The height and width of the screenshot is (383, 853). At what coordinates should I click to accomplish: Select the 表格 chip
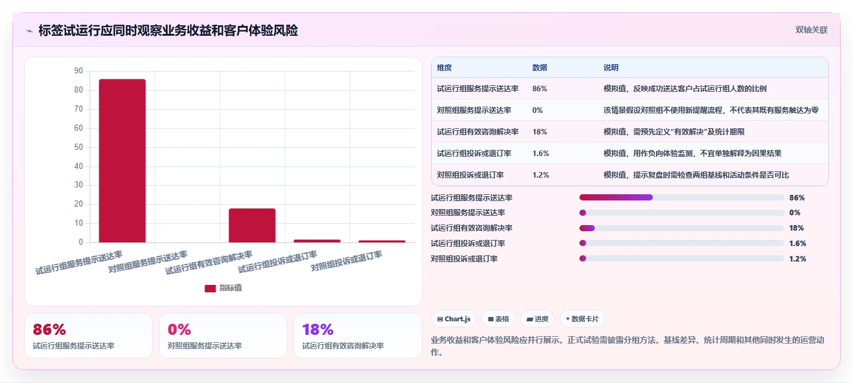(x=498, y=319)
